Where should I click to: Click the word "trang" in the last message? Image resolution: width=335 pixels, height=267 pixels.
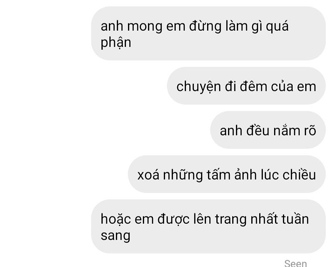[x=231, y=220]
